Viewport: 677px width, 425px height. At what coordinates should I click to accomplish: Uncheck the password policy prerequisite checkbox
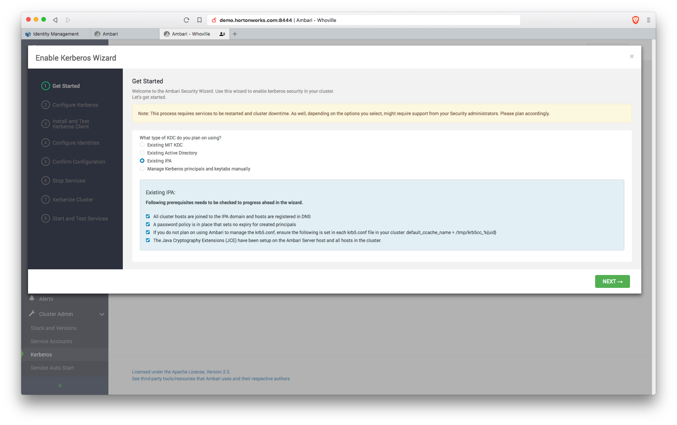click(x=148, y=225)
